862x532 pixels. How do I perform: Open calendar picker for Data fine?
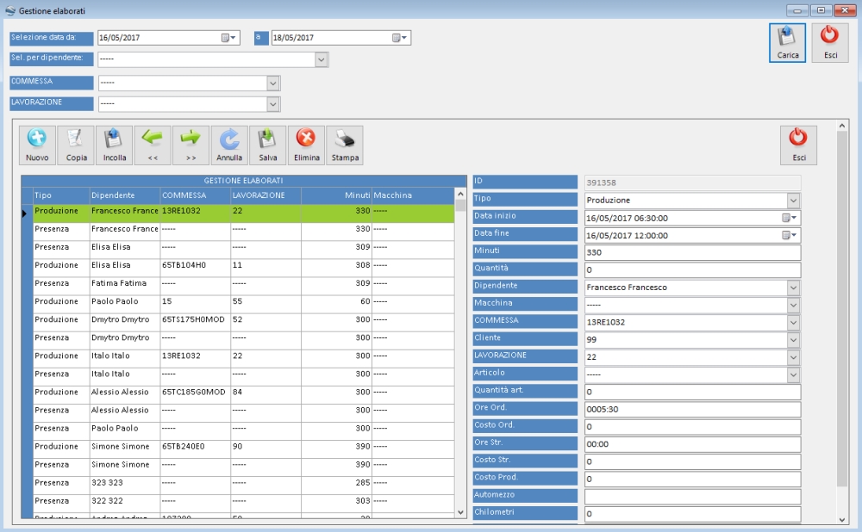click(x=790, y=236)
